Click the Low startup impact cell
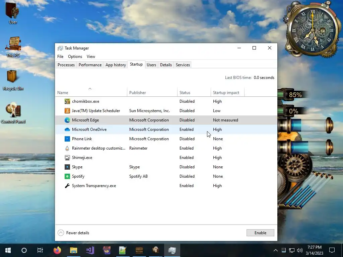 tap(217, 111)
